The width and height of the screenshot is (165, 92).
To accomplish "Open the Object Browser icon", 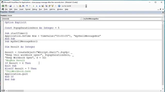I will point(52,6).
